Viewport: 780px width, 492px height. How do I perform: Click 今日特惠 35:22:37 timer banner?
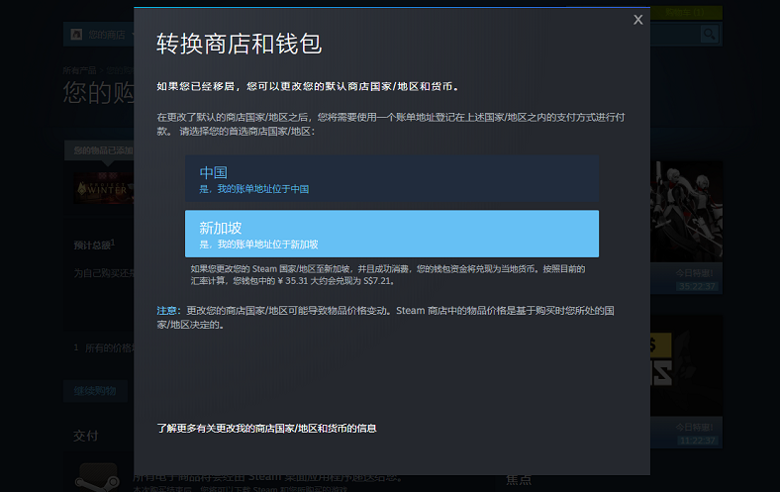click(x=687, y=279)
